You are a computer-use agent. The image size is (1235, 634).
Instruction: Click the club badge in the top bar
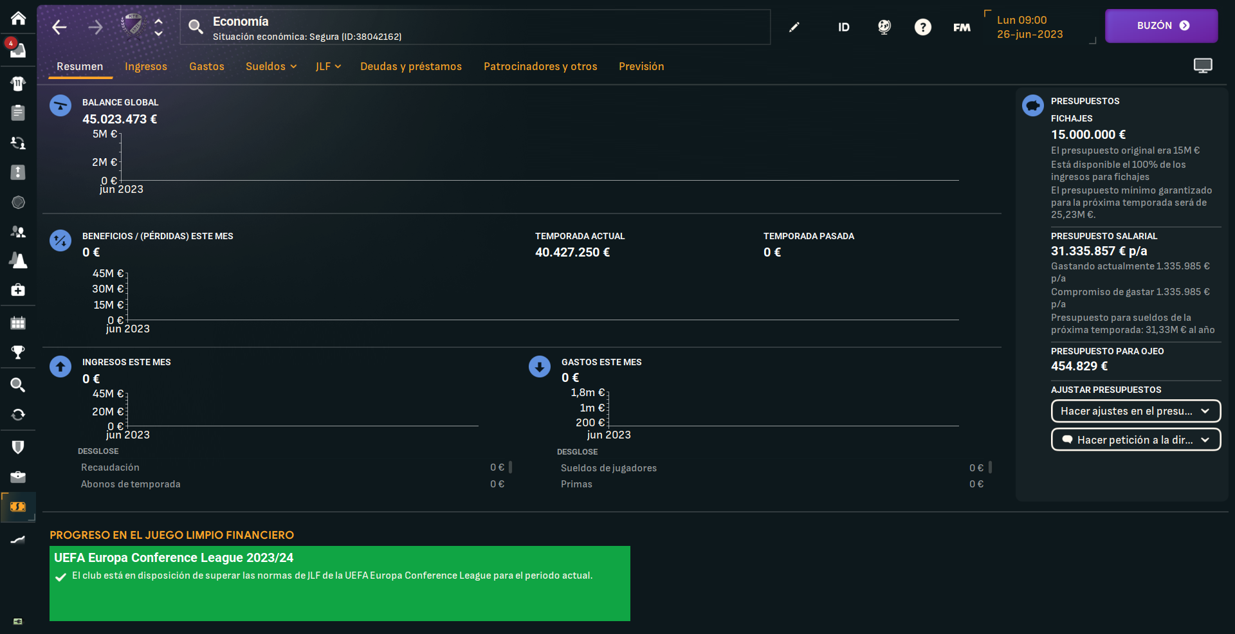(133, 26)
